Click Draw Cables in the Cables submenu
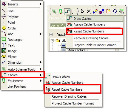128x109 pixels. (x=73, y=77)
